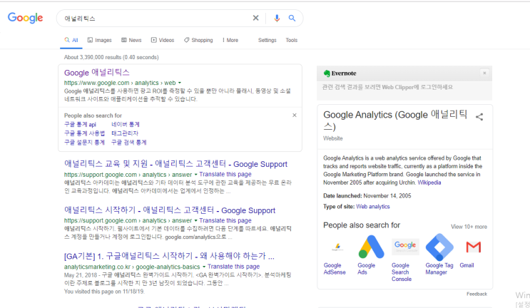Open the More search options menu
The height and width of the screenshot is (308, 530).
click(x=230, y=40)
